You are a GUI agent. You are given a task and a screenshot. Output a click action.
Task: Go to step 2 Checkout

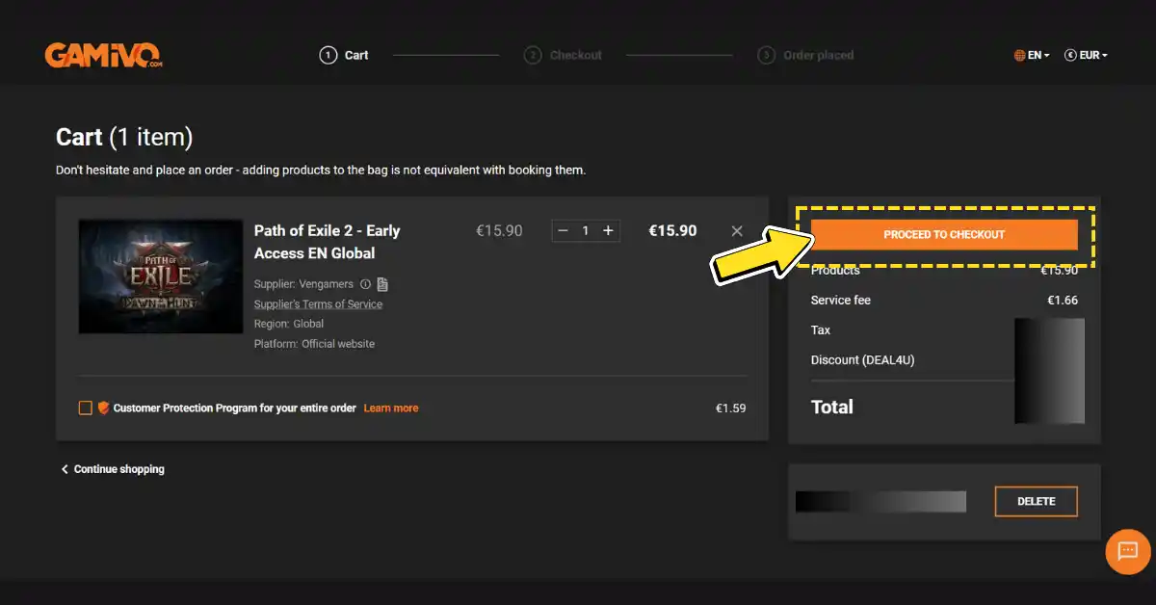click(x=564, y=55)
